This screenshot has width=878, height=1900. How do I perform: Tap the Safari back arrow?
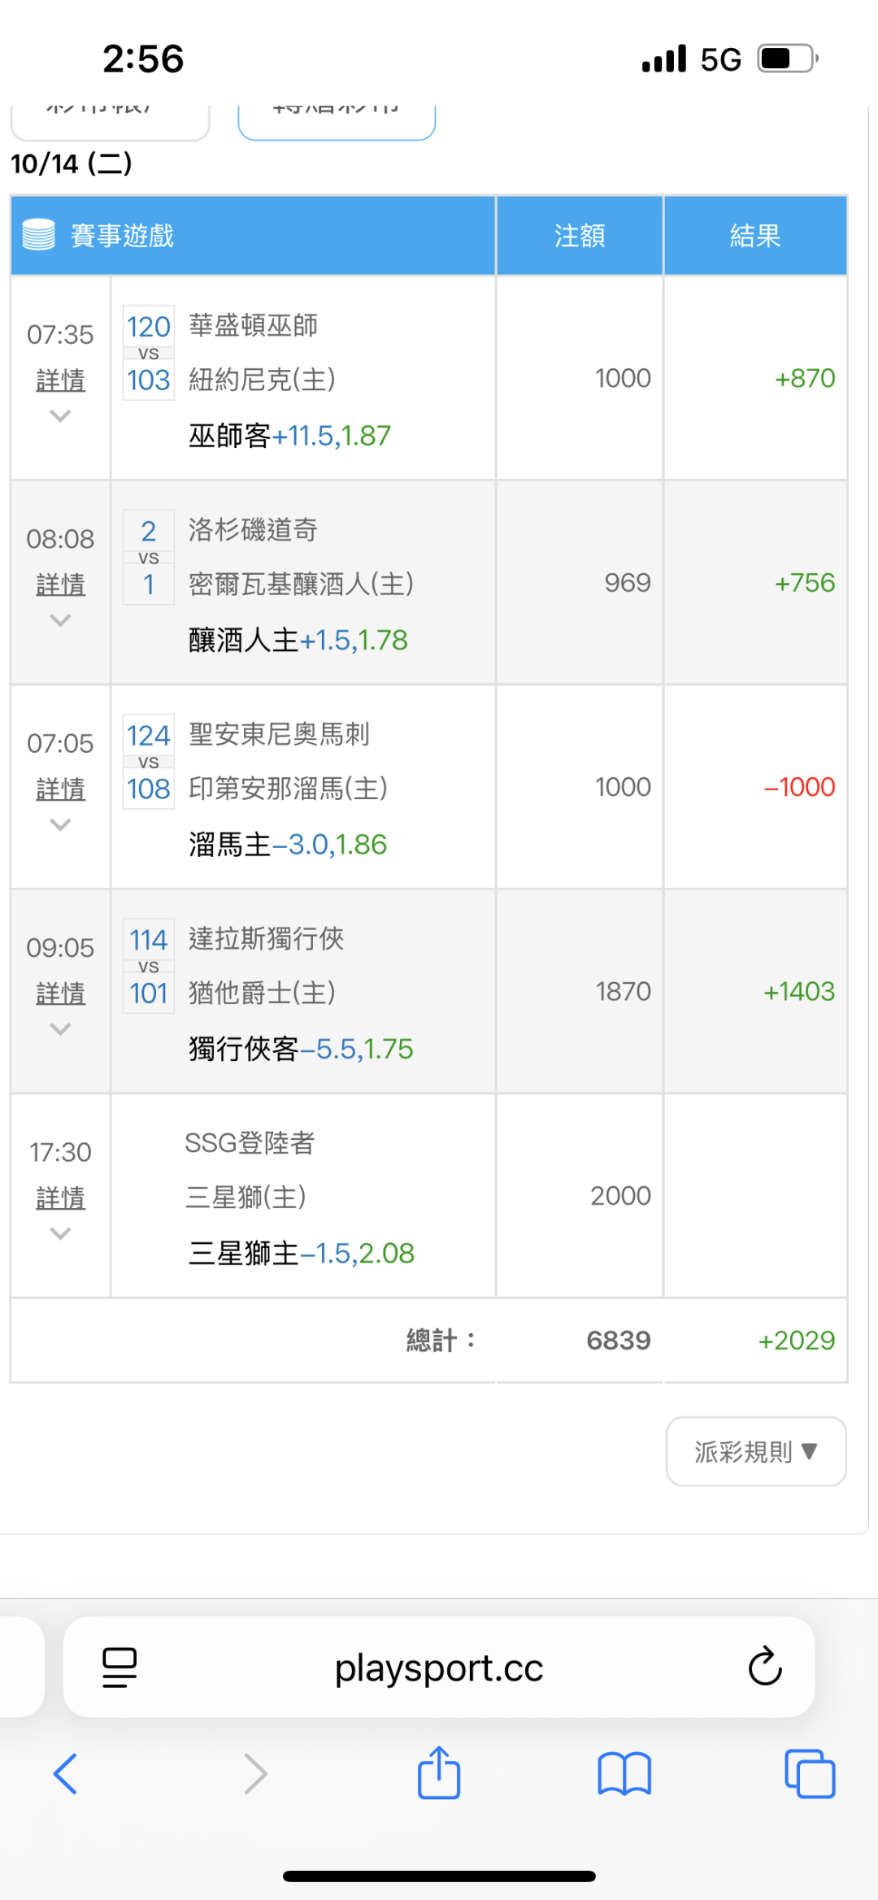(65, 1773)
